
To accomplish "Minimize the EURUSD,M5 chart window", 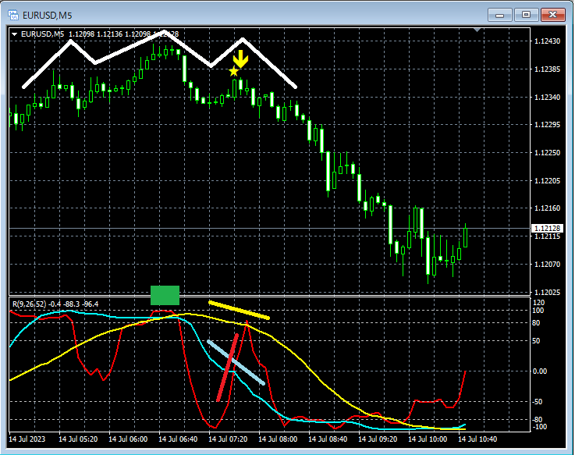I will (x=499, y=15).
